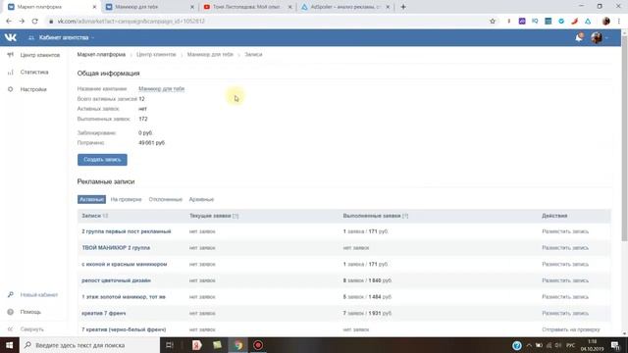Click Chrome icon on the taskbar
The height and width of the screenshot is (353, 628).
pos(237,345)
